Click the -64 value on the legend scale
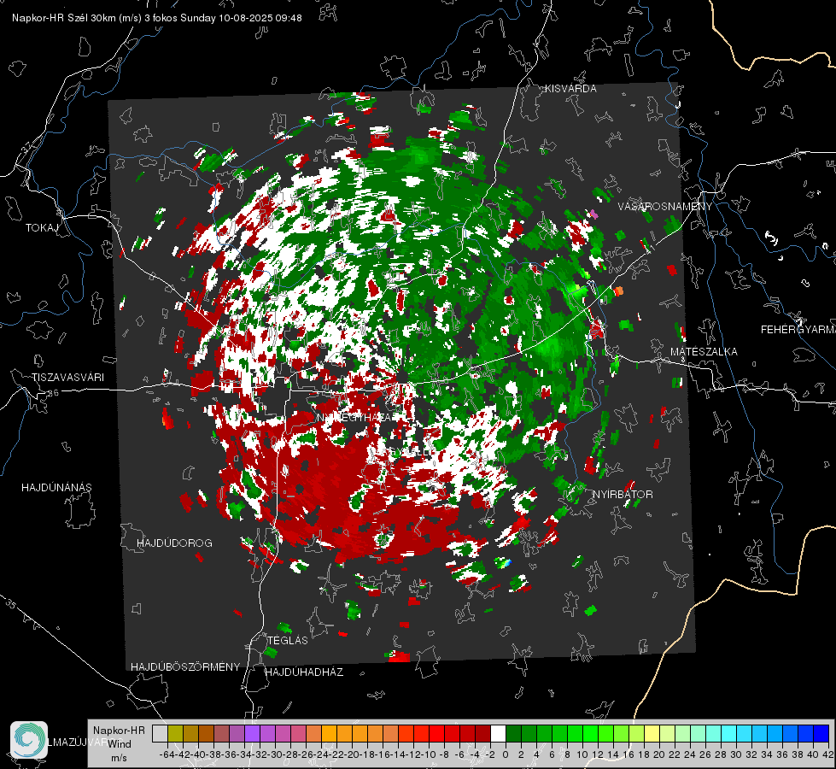 coord(167,755)
